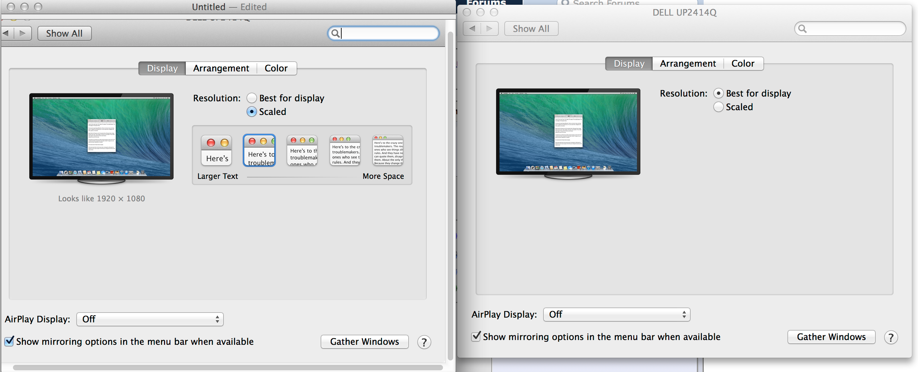Click Gather Windows in the left window
Image resolution: width=918 pixels, height=372 pixels.
click(364, 342)
